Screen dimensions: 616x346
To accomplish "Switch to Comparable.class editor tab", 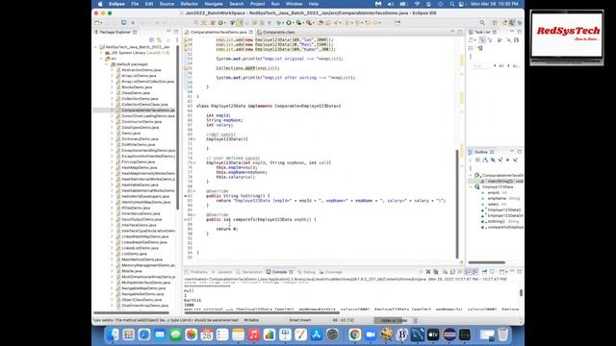I will tap(276, 32).
